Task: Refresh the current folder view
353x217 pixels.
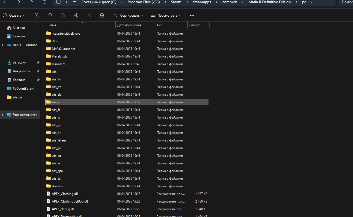Action: pos(44,2)
